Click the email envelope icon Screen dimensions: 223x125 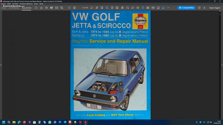pos(56,8)
